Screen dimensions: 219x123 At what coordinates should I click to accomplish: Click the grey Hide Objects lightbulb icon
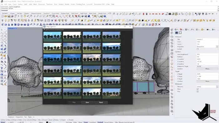click(x=3, y=20)
